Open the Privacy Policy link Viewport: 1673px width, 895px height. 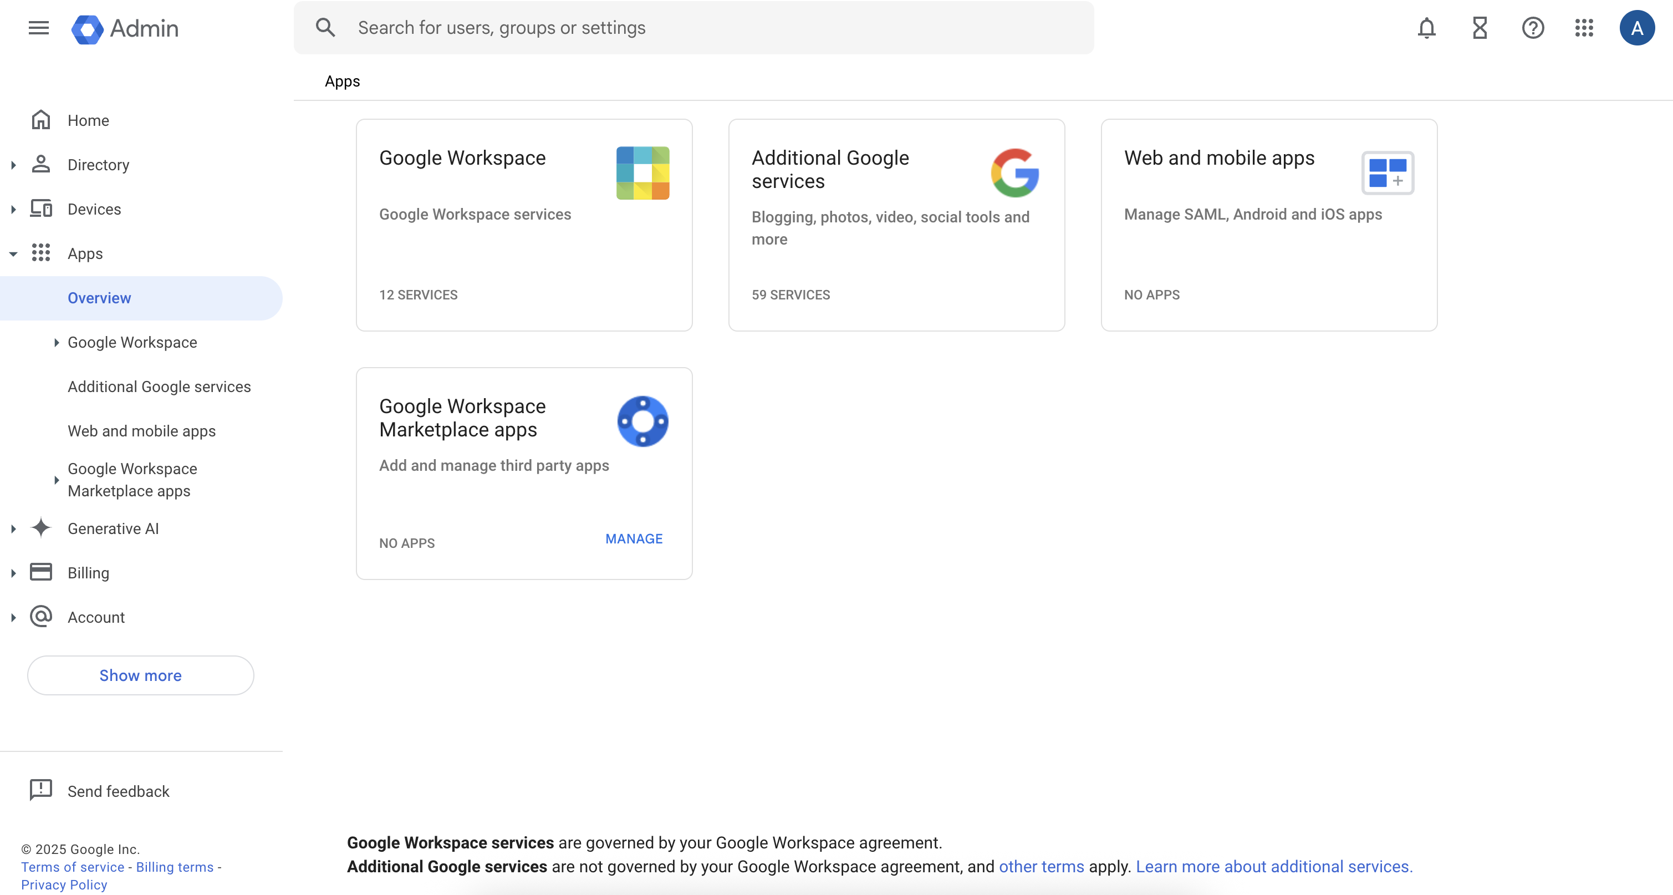coord(64,884)
